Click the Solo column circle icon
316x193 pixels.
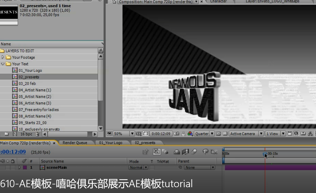pos(8,161)
